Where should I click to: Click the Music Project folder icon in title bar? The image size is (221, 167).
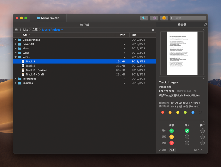38,18
